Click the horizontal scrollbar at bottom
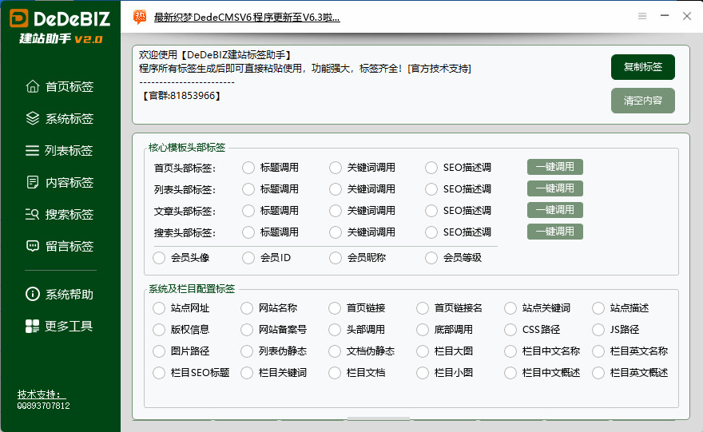The width and height of the screenshot is (703, 432). [x=378, y=418]
